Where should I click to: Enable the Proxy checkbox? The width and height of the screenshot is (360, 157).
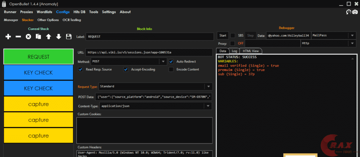[x=232, y=43]
